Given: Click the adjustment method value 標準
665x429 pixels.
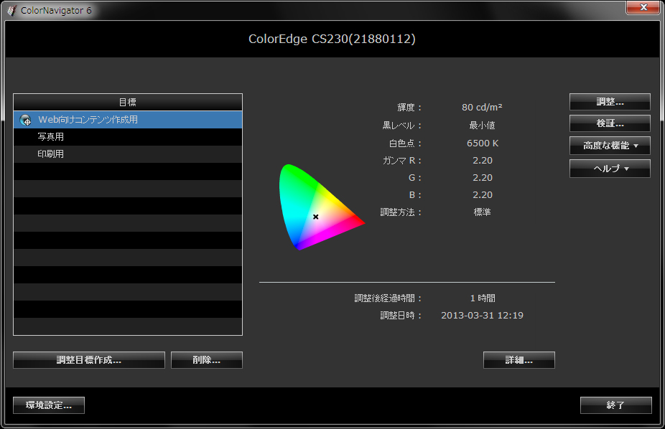Looking at the screenshot, I should pos(482,212).
